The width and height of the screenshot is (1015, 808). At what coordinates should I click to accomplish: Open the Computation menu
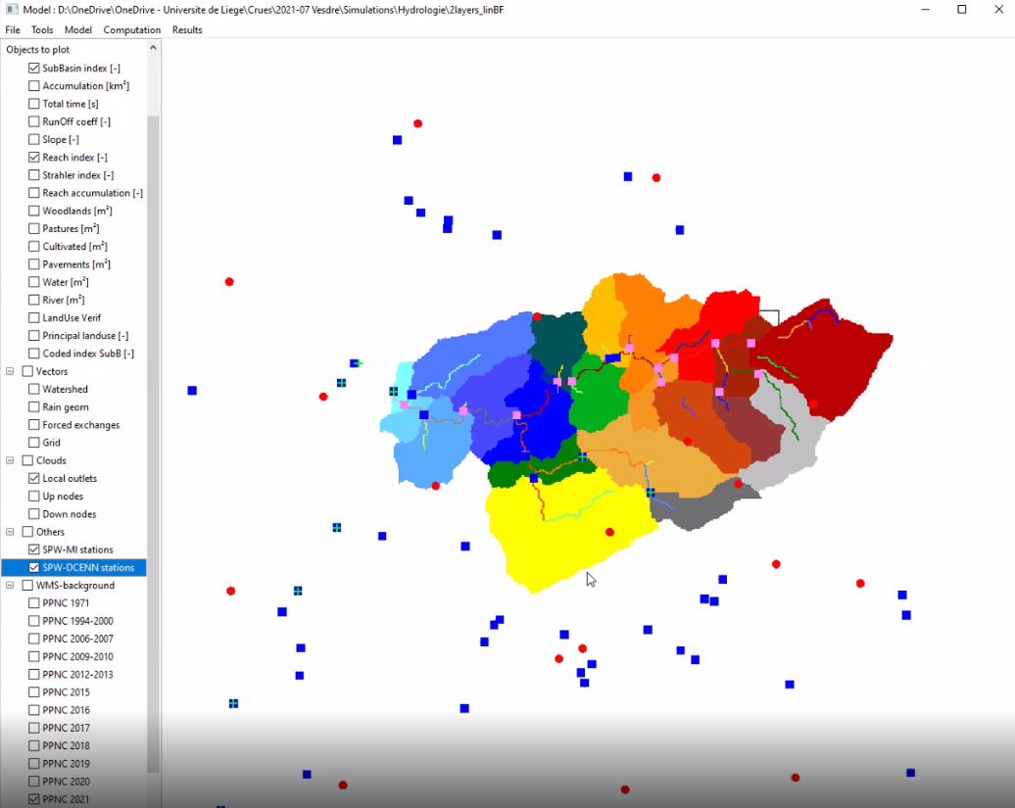coord(131,30)
